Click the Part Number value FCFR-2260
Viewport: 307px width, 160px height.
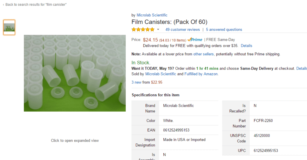263,121
